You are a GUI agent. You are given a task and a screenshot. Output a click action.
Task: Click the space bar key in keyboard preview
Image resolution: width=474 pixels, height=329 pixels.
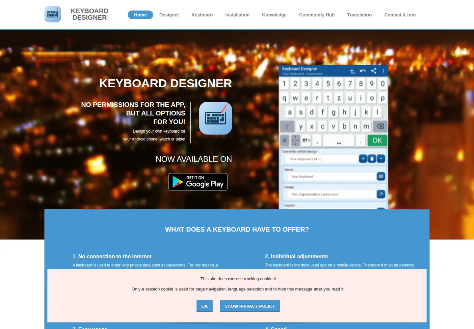coord(339,140)
